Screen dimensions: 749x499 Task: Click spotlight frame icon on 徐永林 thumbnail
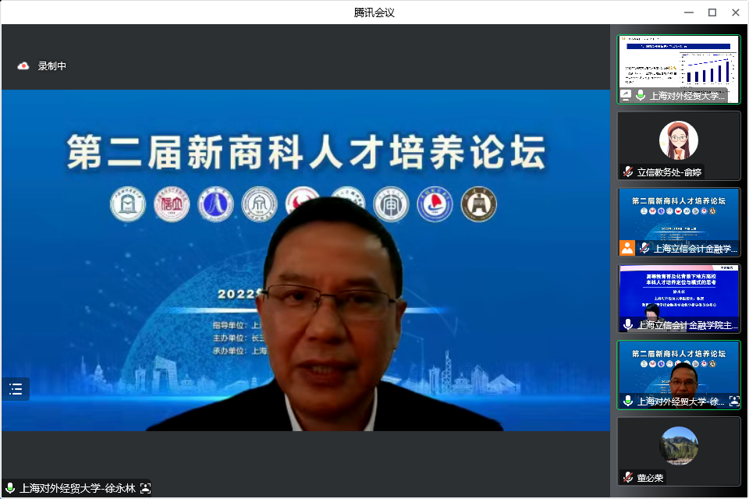[x=733, y=401]
